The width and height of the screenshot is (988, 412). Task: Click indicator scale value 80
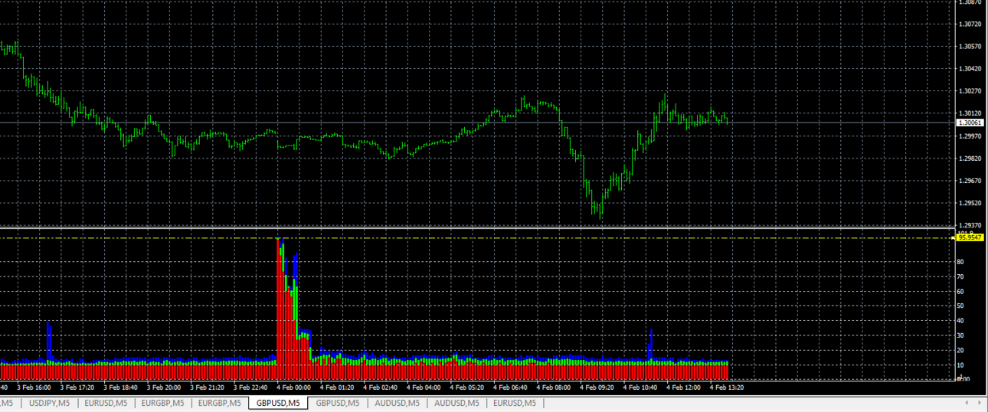[961, 262]
